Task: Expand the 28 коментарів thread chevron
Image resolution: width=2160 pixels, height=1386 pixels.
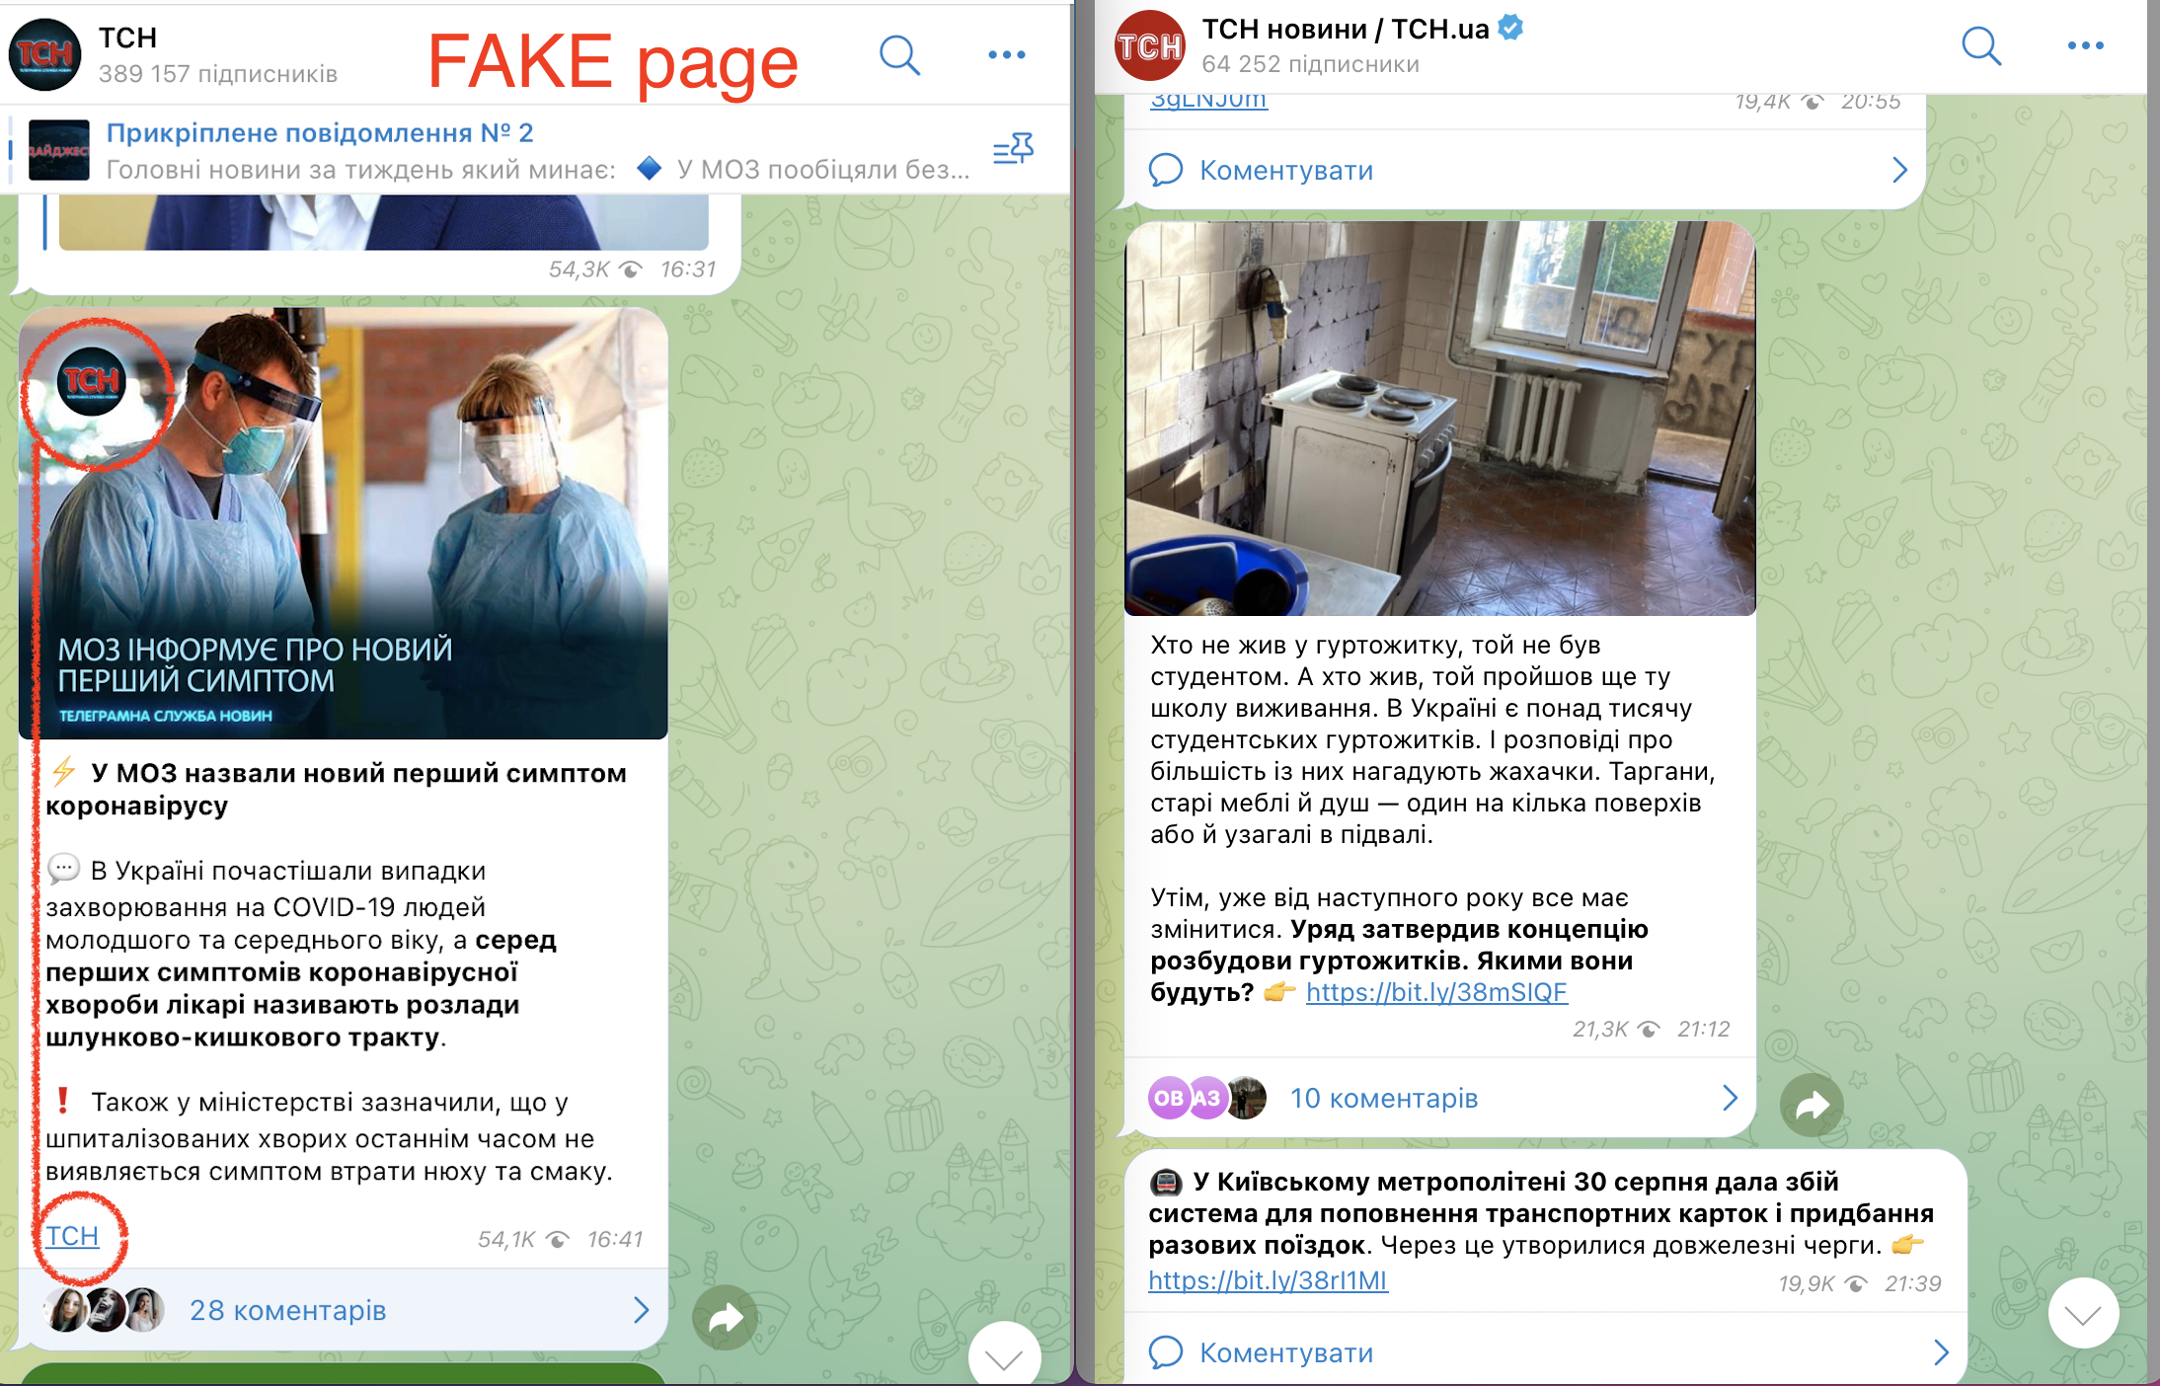Action: pos(641,1310)
